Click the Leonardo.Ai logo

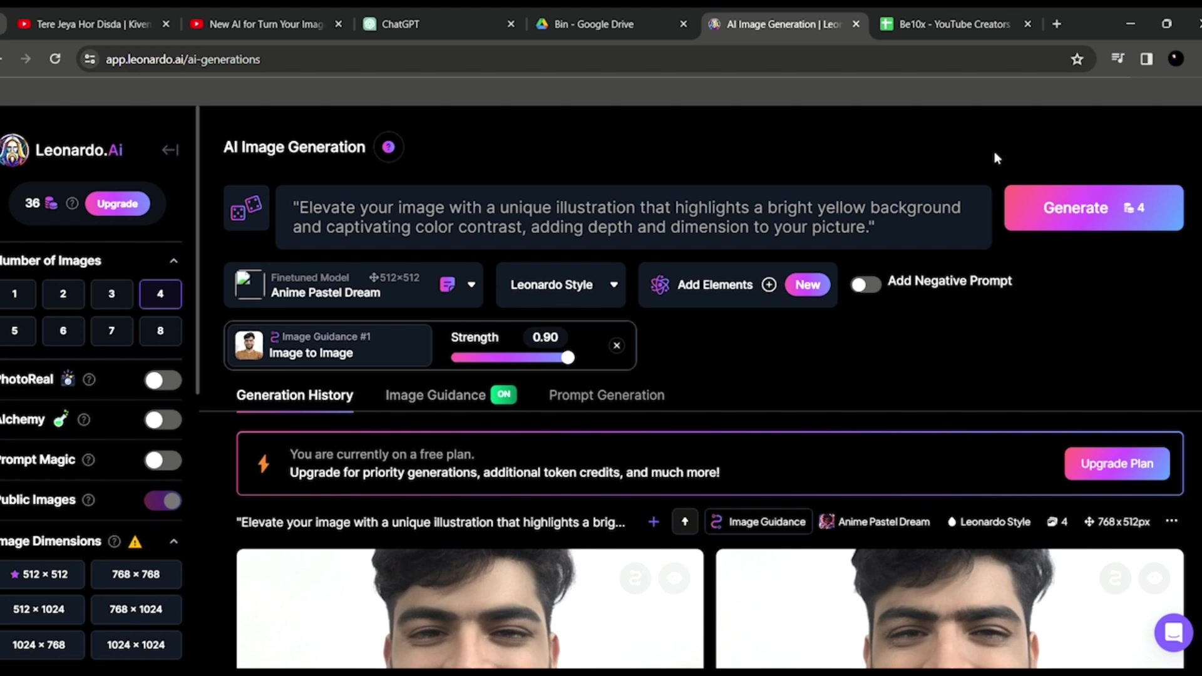point(61,150)
